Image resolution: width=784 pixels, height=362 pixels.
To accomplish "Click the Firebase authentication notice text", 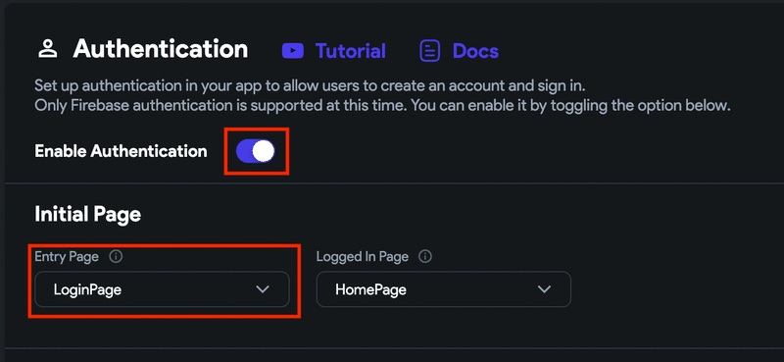I will tap(383, 106).
